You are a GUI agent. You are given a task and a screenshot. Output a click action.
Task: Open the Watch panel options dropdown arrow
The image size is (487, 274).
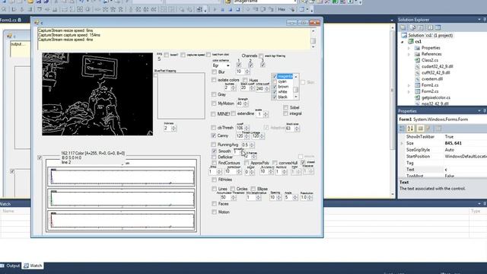479,204
